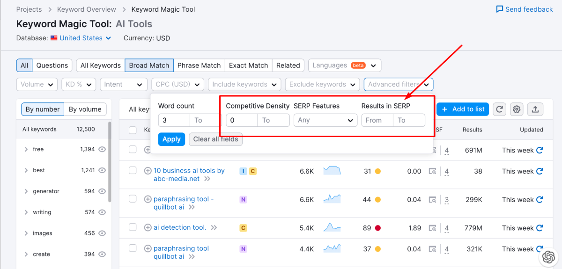The image size is (562, 269).
Task: Click the refresh icon next to Add to list
Action: coord(500,109)
